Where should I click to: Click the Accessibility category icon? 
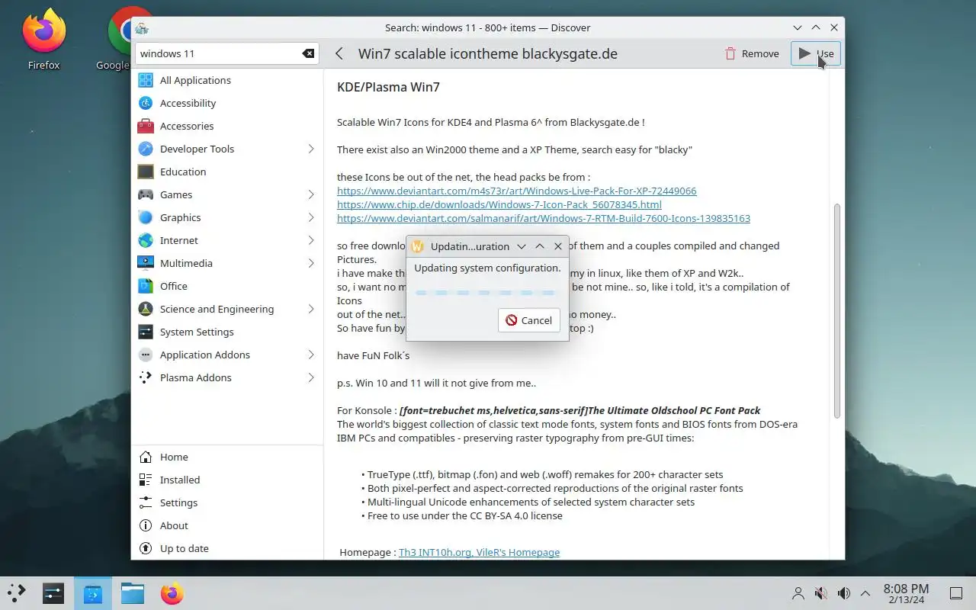146,103
